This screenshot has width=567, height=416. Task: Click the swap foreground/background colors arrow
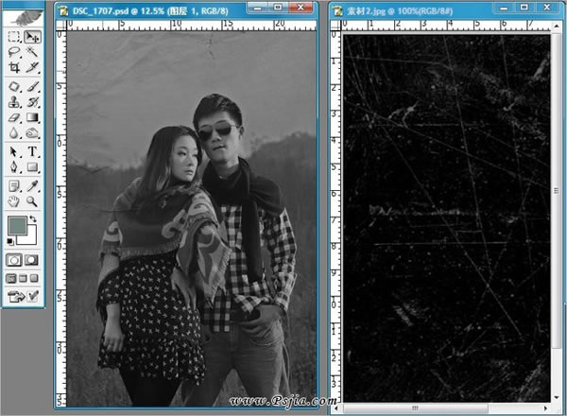[x=33, y=218]
